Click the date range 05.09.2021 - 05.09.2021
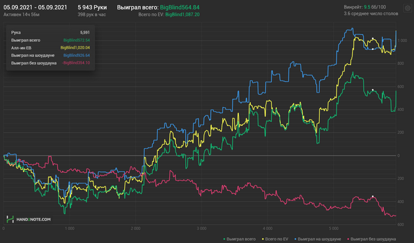The height and width of the screenshot is (243, 414). [x=35, y=7]
